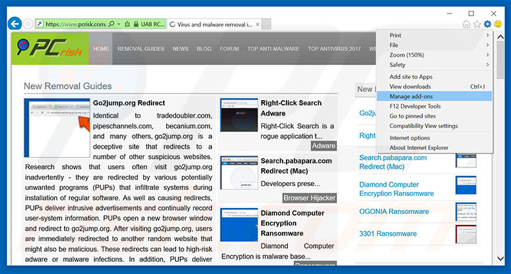The width and height of the screenshot is (511, 274).
Task: Go to the NEWS section
Action: [180, 49]
